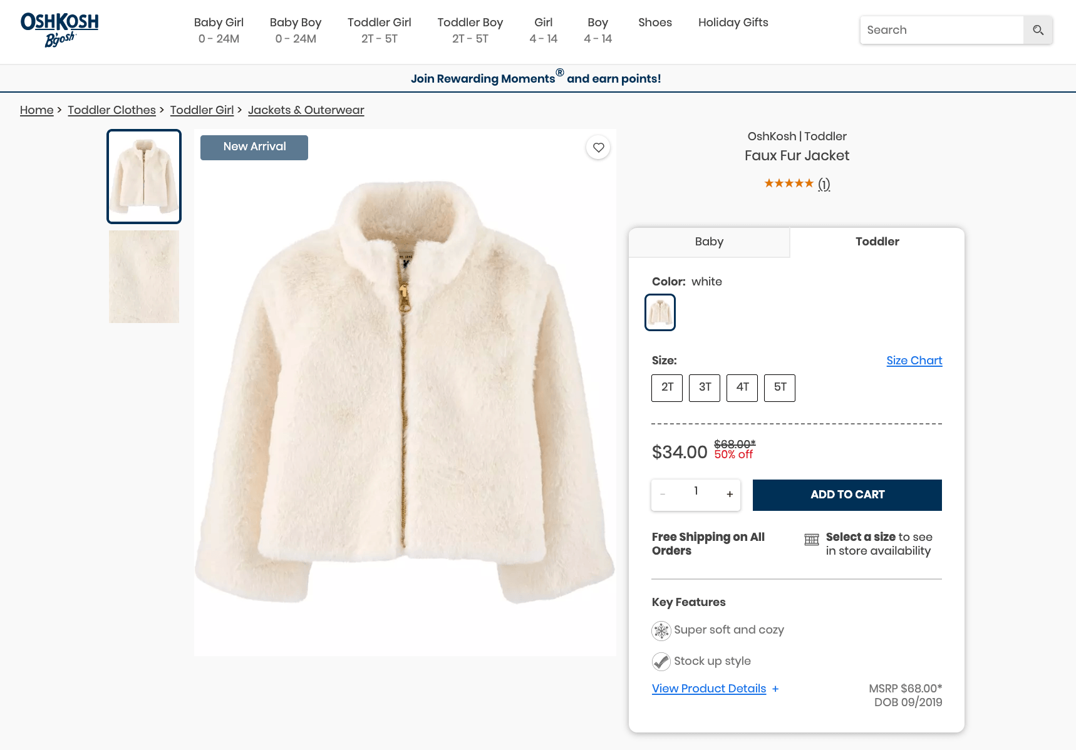Click the snowflake Super soft icon

(x=661, y=630)
